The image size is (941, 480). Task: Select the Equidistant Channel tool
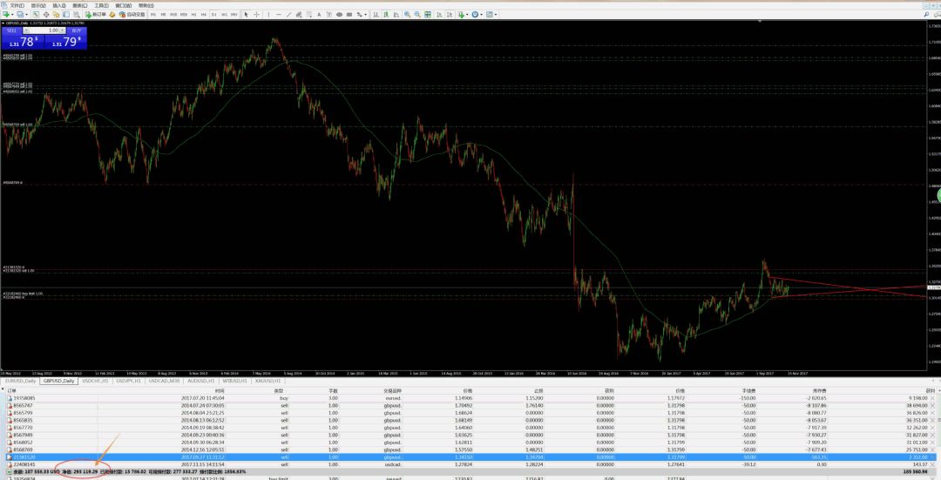pos(299,15)
